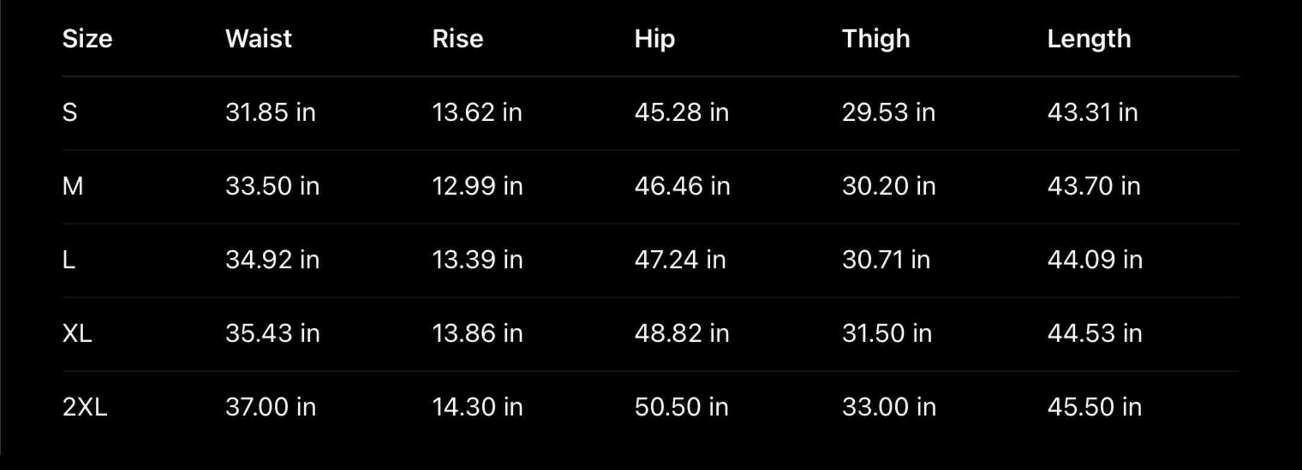The width and height of the screenshot is (1302, 470).
Task: Select the 2XL size row label
Action: click(85, 407)
